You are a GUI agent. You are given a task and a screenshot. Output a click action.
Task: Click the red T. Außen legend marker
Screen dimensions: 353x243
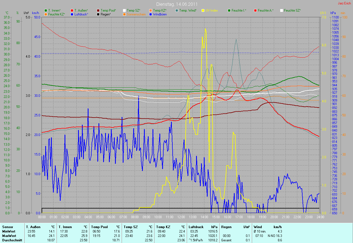pos(72,10)
